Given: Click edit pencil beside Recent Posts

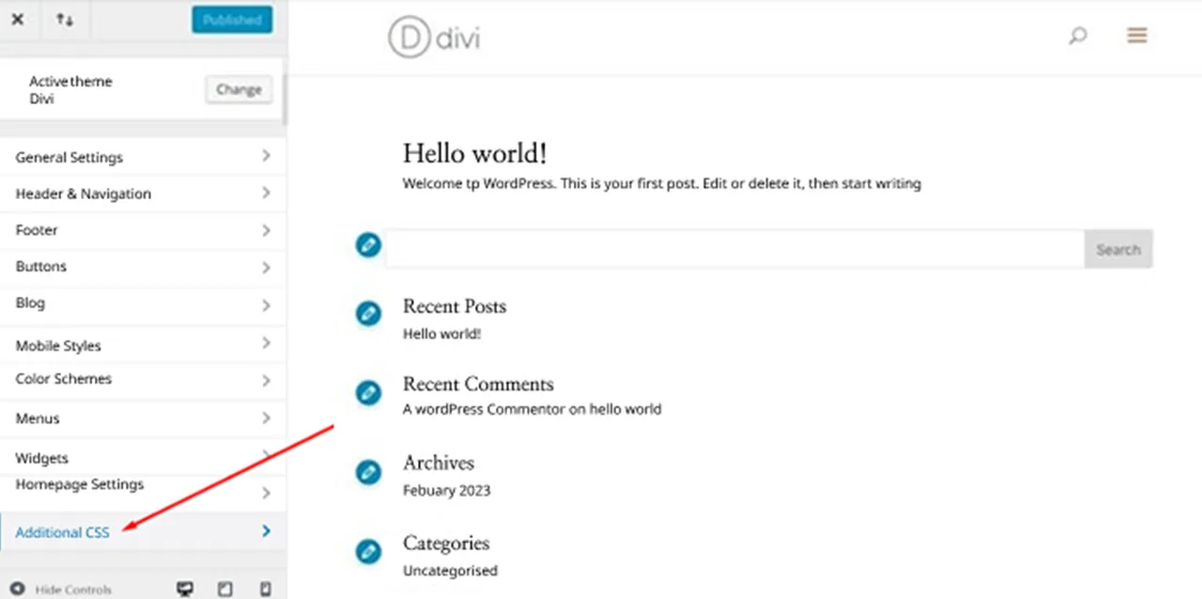Looking at the screenshot, I should [x=368, y=314].
